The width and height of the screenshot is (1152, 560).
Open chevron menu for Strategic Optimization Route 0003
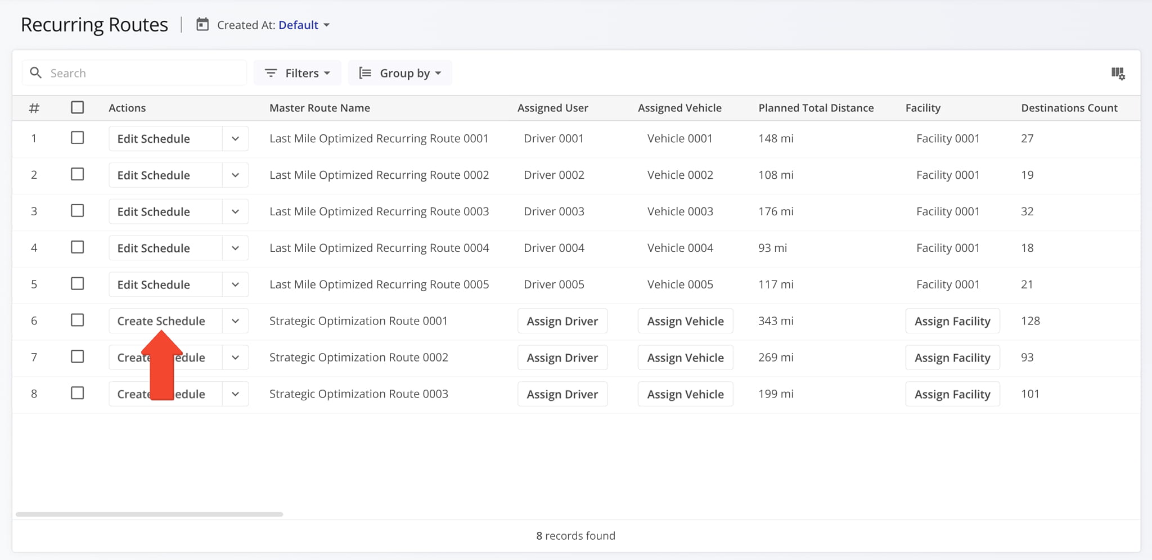[235, 394]
